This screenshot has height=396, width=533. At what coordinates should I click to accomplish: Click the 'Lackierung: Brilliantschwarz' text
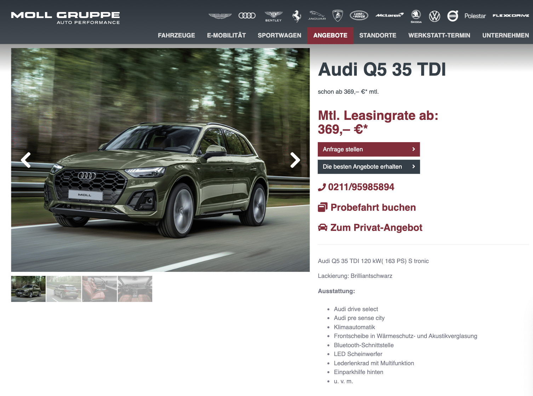355,276
